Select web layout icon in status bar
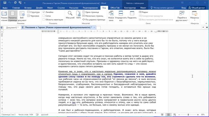The image size is (209, 117). tap(175, 114)
